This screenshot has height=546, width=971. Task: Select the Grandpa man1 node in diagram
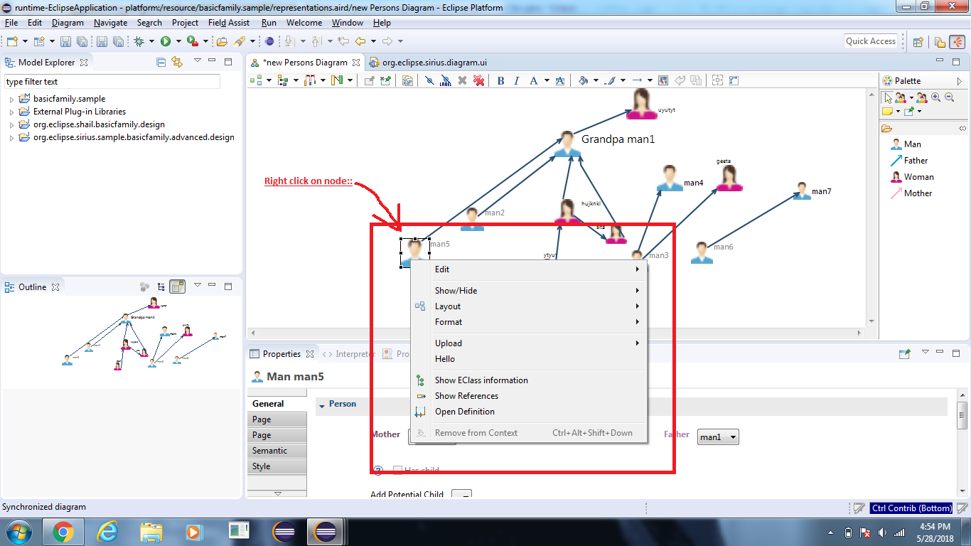[567, 144]
